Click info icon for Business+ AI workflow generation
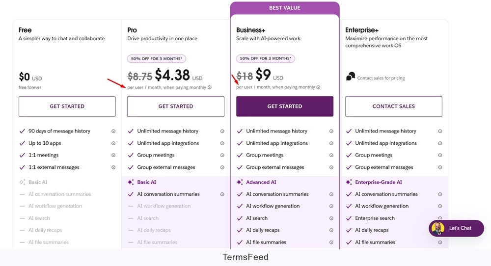Viewport: 491px width, 266px height. [331, 206]
